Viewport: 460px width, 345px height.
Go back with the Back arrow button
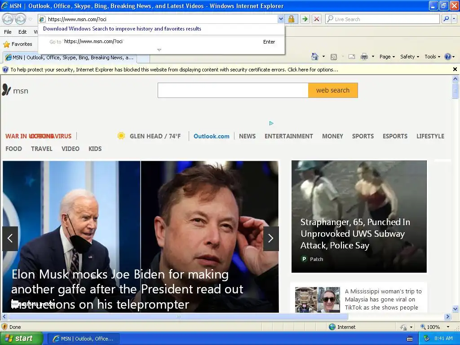click(x=8, y=19)
